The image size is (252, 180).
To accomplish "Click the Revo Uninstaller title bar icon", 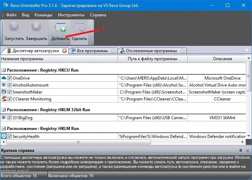I will click(6, 5).
